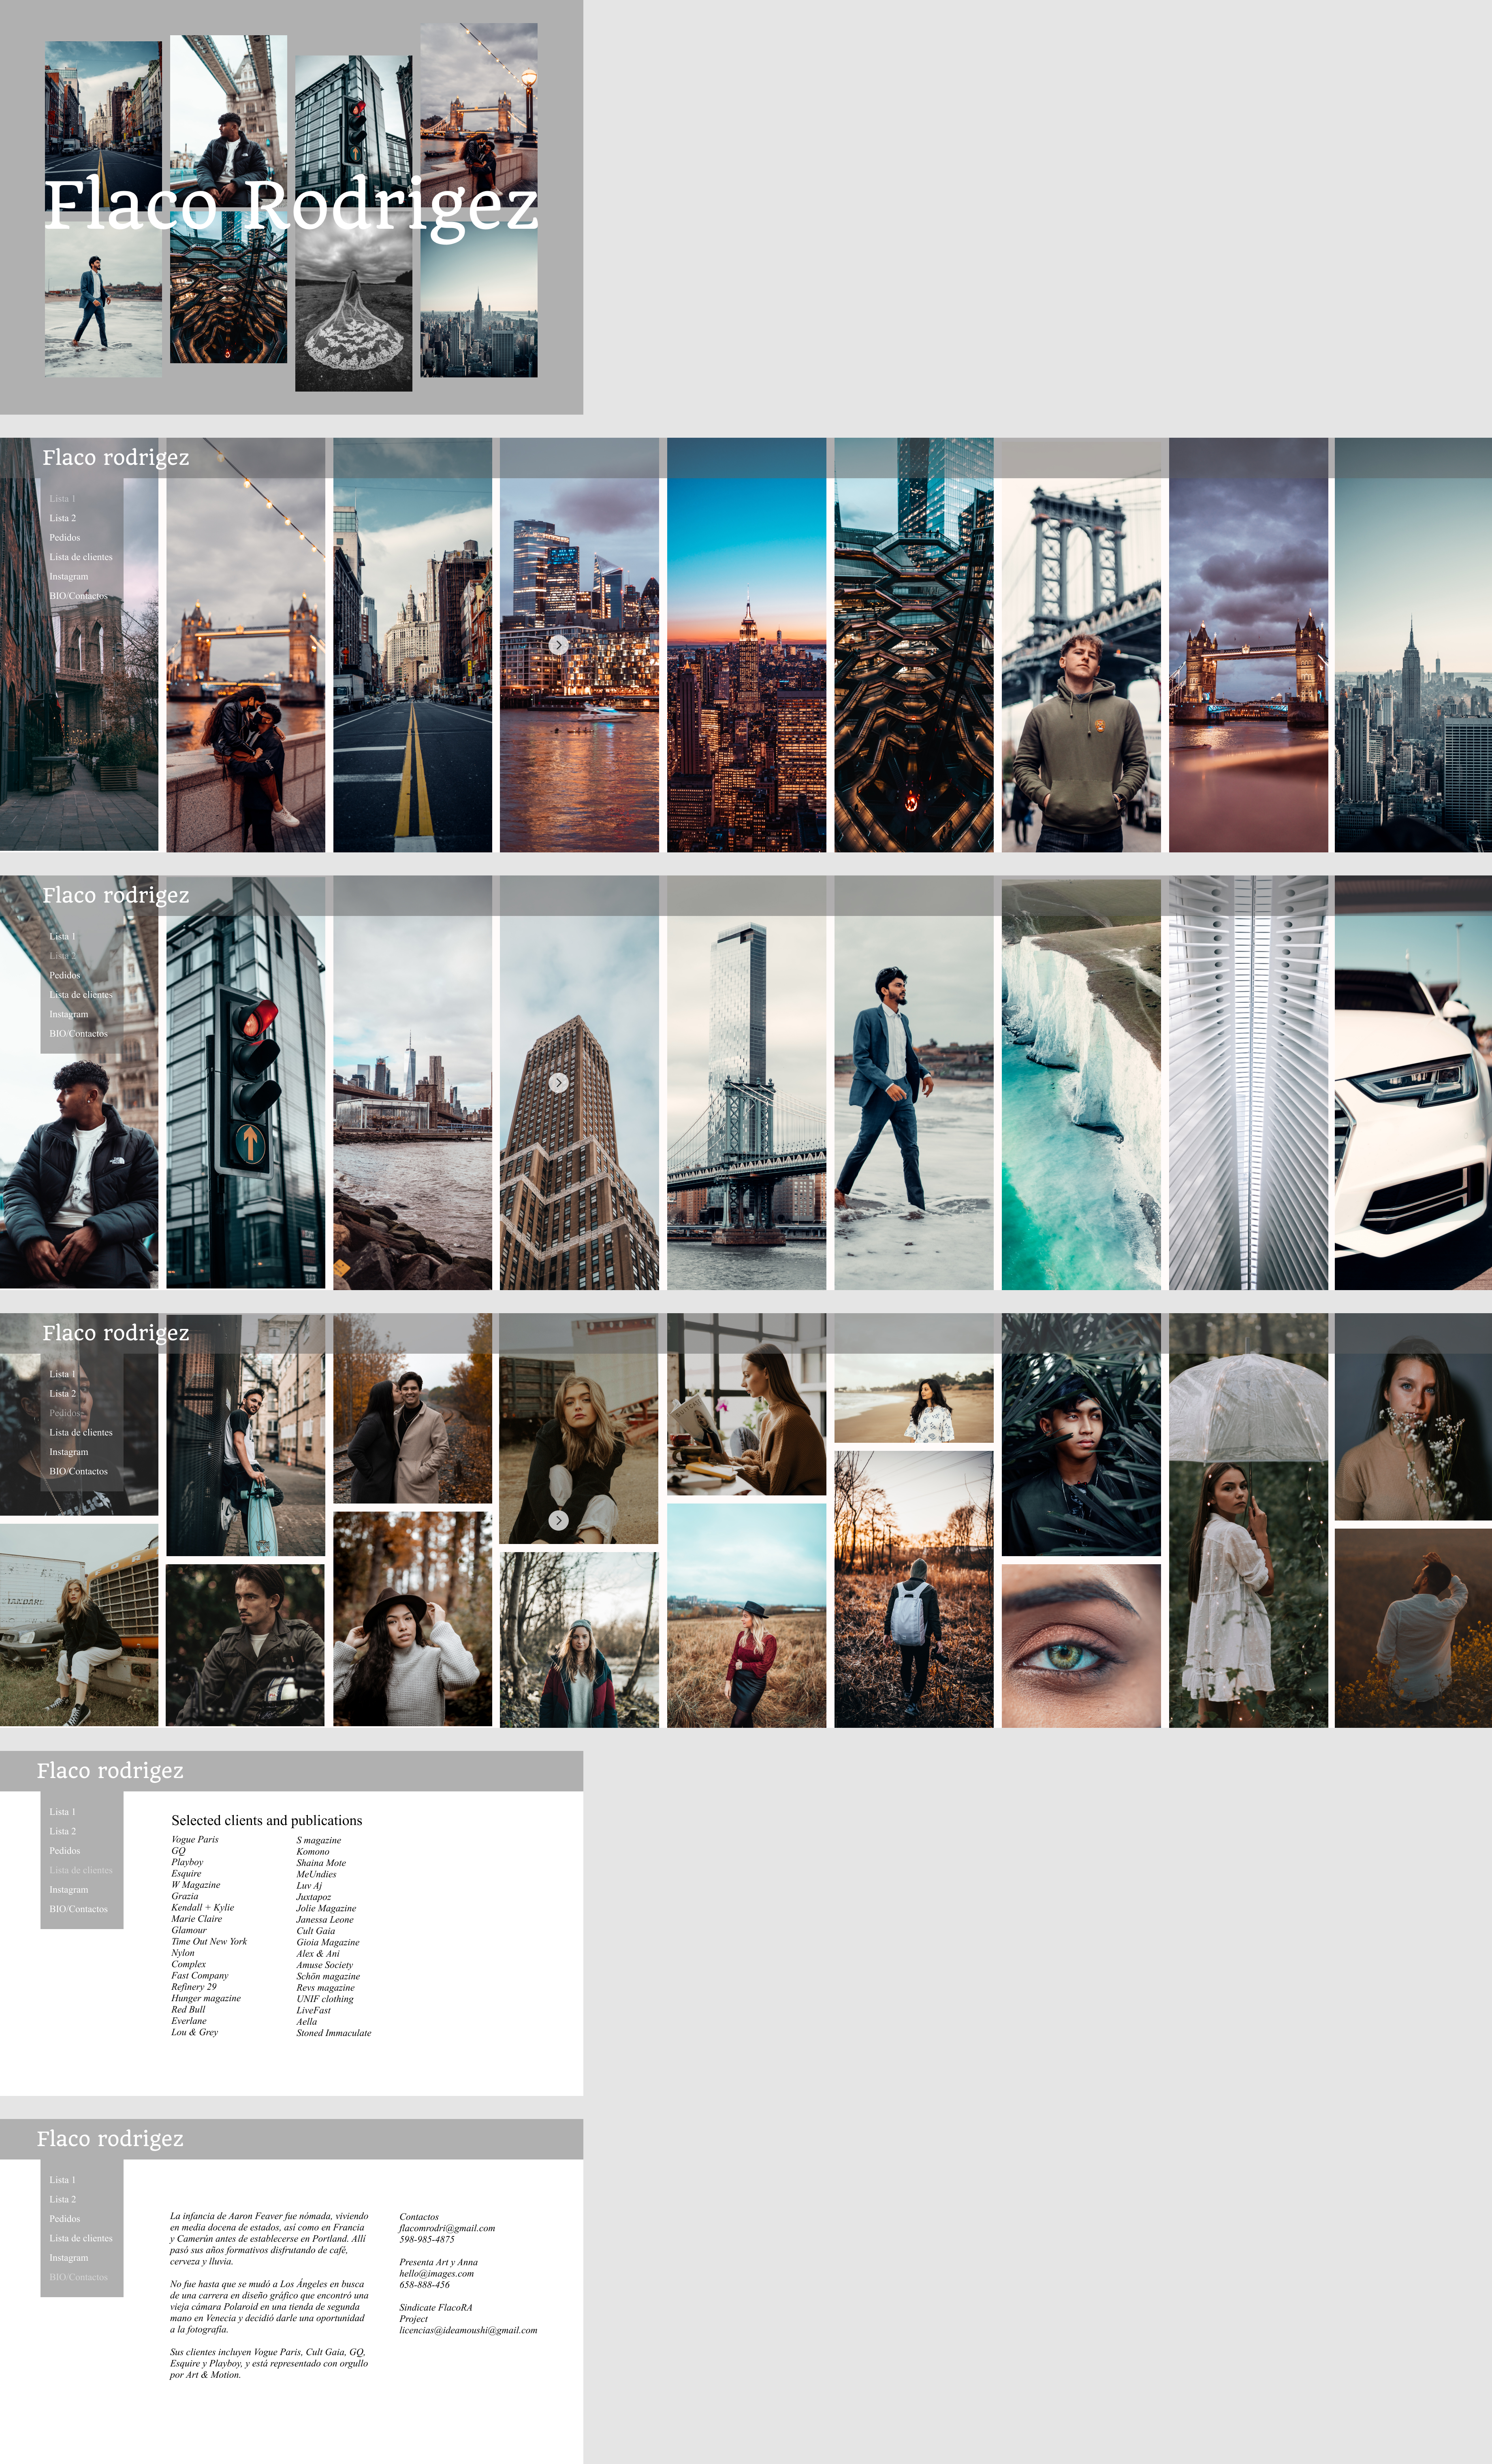
Task: Open Lista de clientes from the bio page menu
Action: [81, 2238]
